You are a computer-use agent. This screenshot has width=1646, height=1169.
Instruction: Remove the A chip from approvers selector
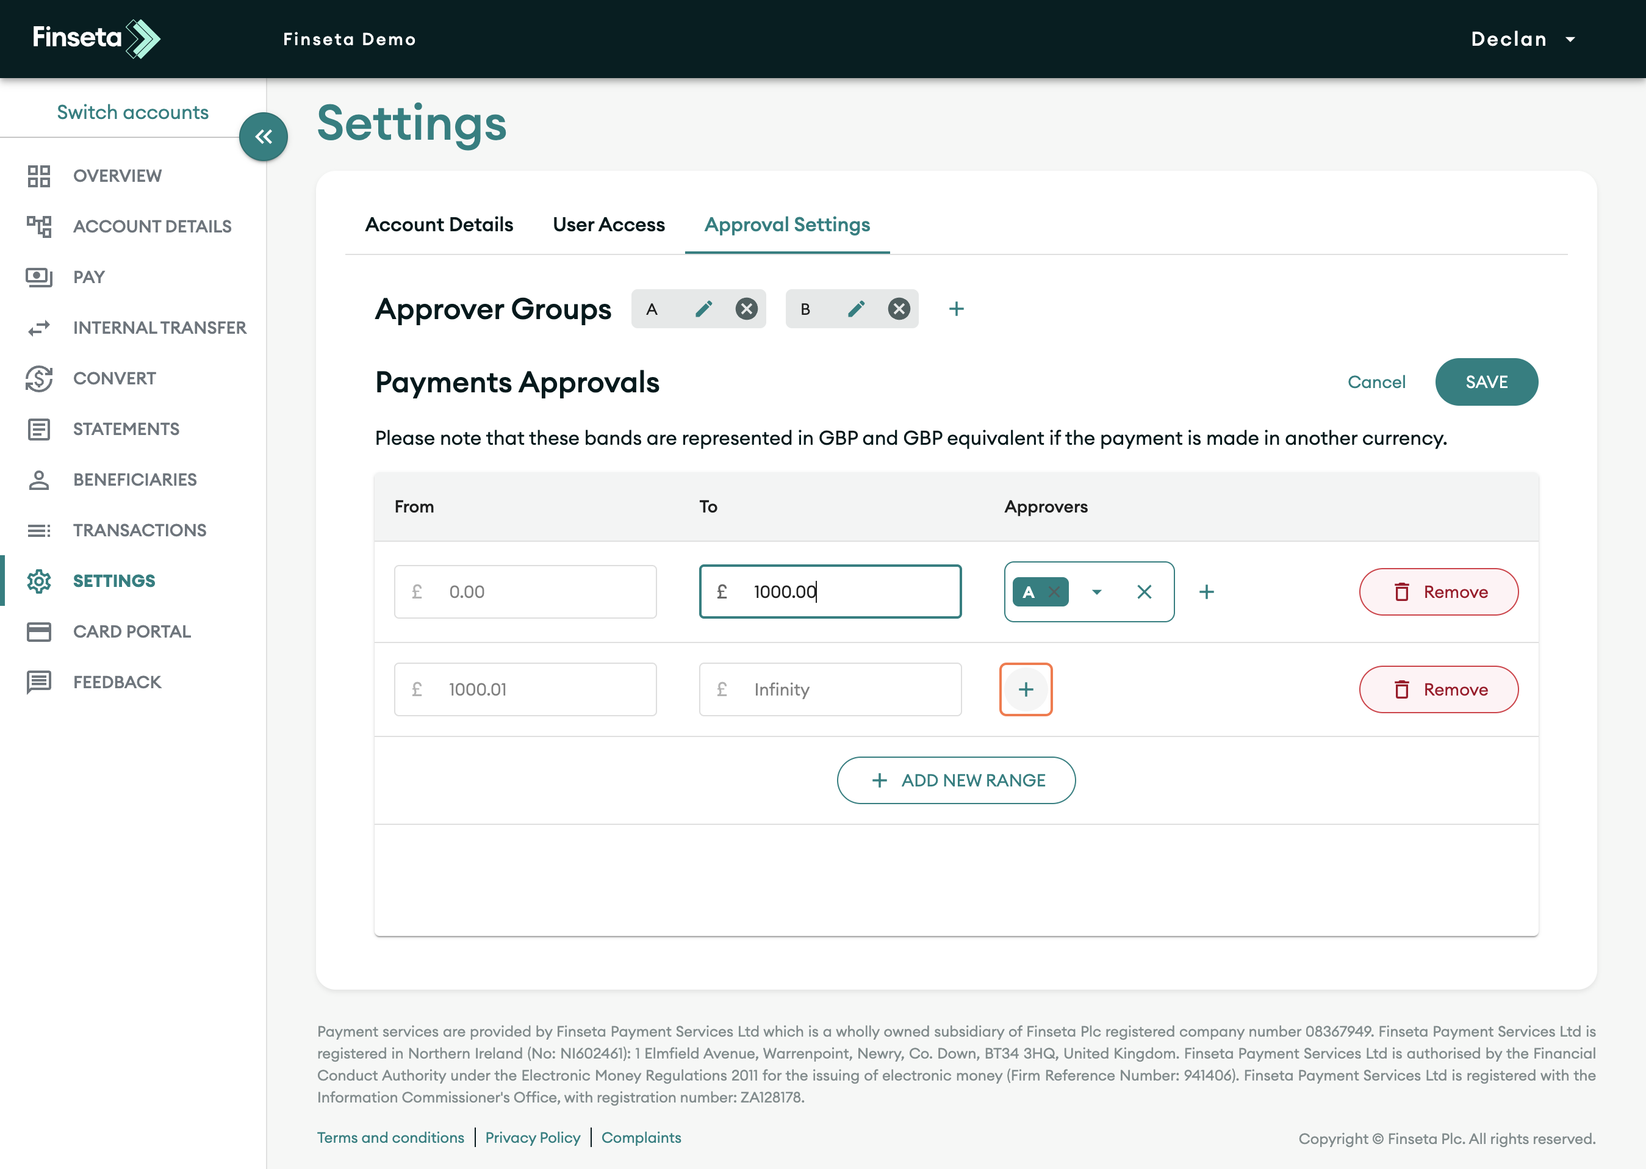coord(1054,592)
